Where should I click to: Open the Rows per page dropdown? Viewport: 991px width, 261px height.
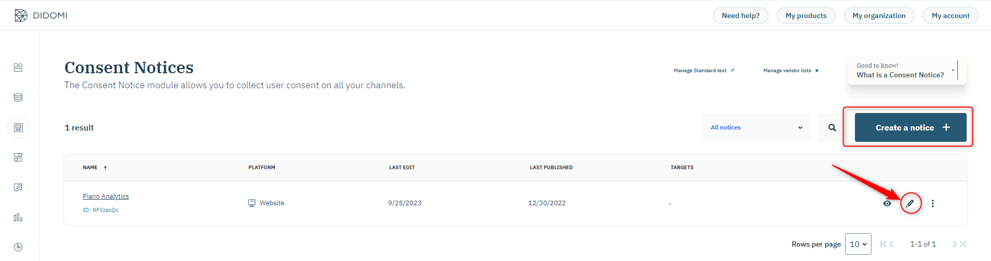pyautogui.click(x=857, y=244)
